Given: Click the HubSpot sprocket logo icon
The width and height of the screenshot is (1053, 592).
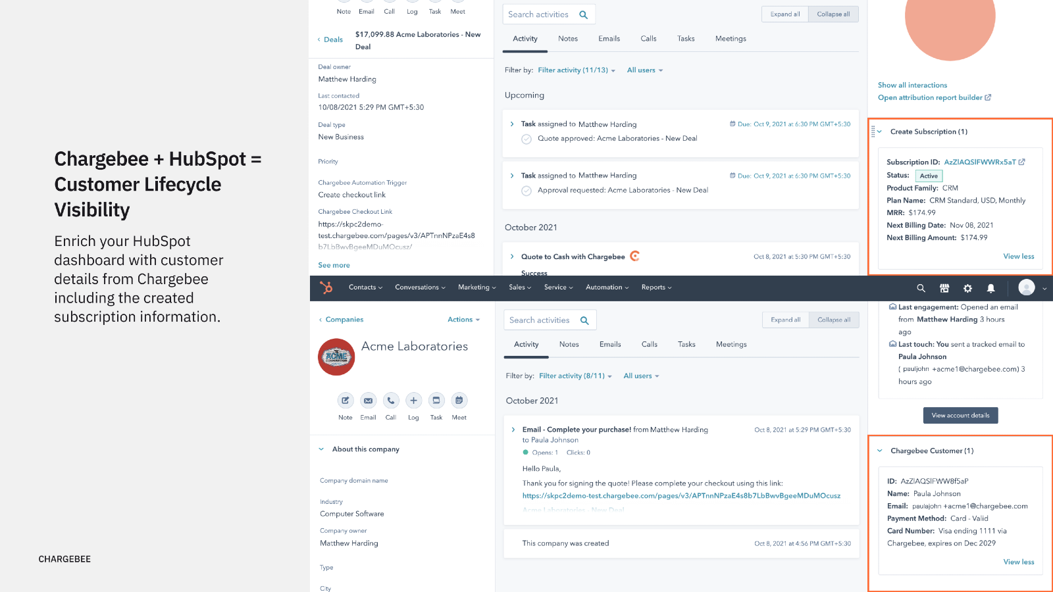Looking at the screenshot, I should 326,287.
